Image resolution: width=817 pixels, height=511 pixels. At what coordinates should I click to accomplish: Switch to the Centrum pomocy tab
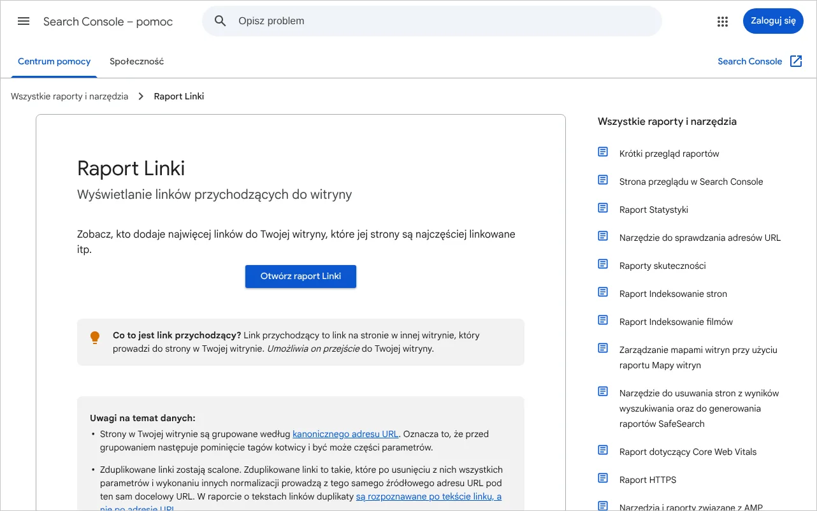[x=54, y=62]
